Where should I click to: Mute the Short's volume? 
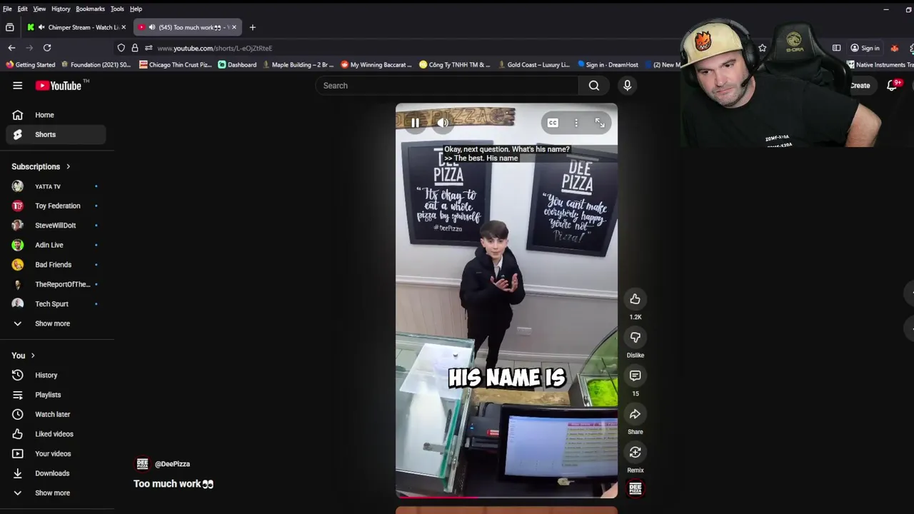tap(443, 123)
